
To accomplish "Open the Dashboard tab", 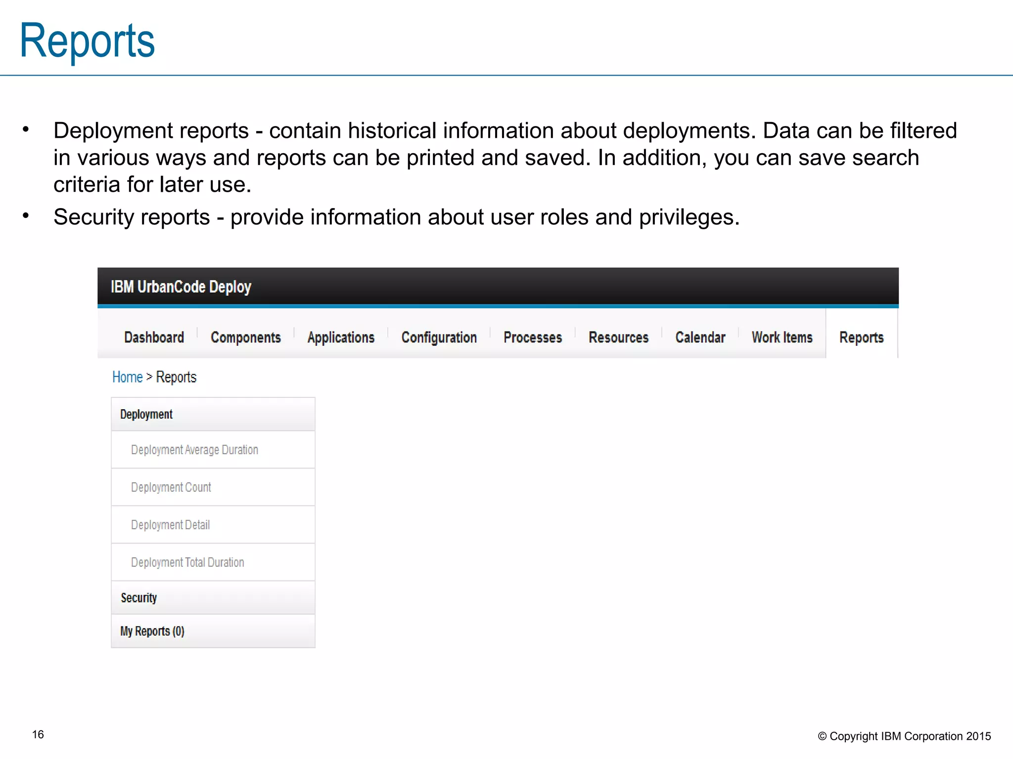I will pyautogui.click(x=154, y=337).
